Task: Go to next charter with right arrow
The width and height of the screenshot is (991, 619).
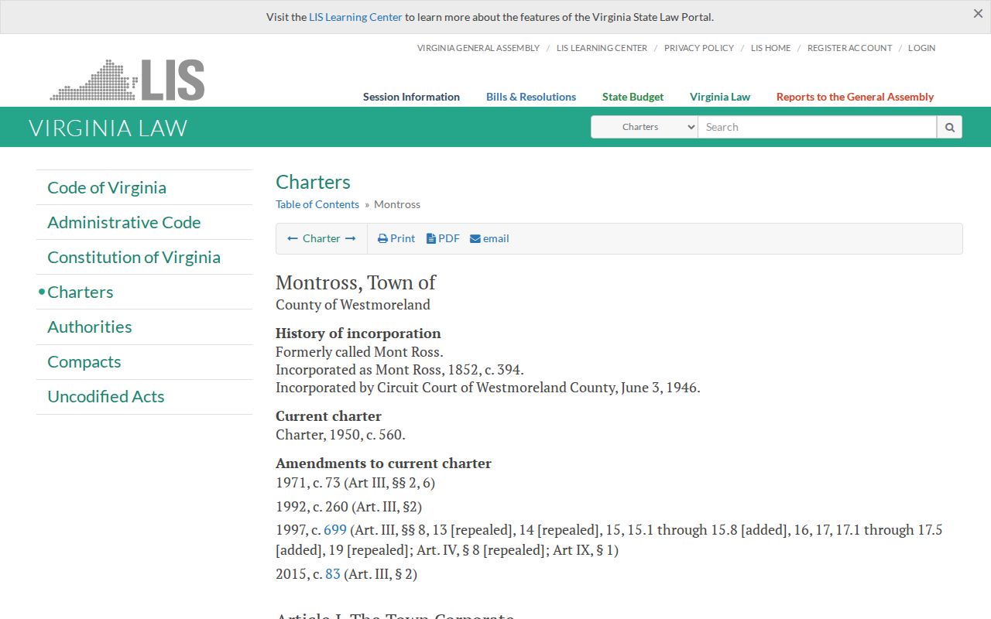Action: [351, 238]
